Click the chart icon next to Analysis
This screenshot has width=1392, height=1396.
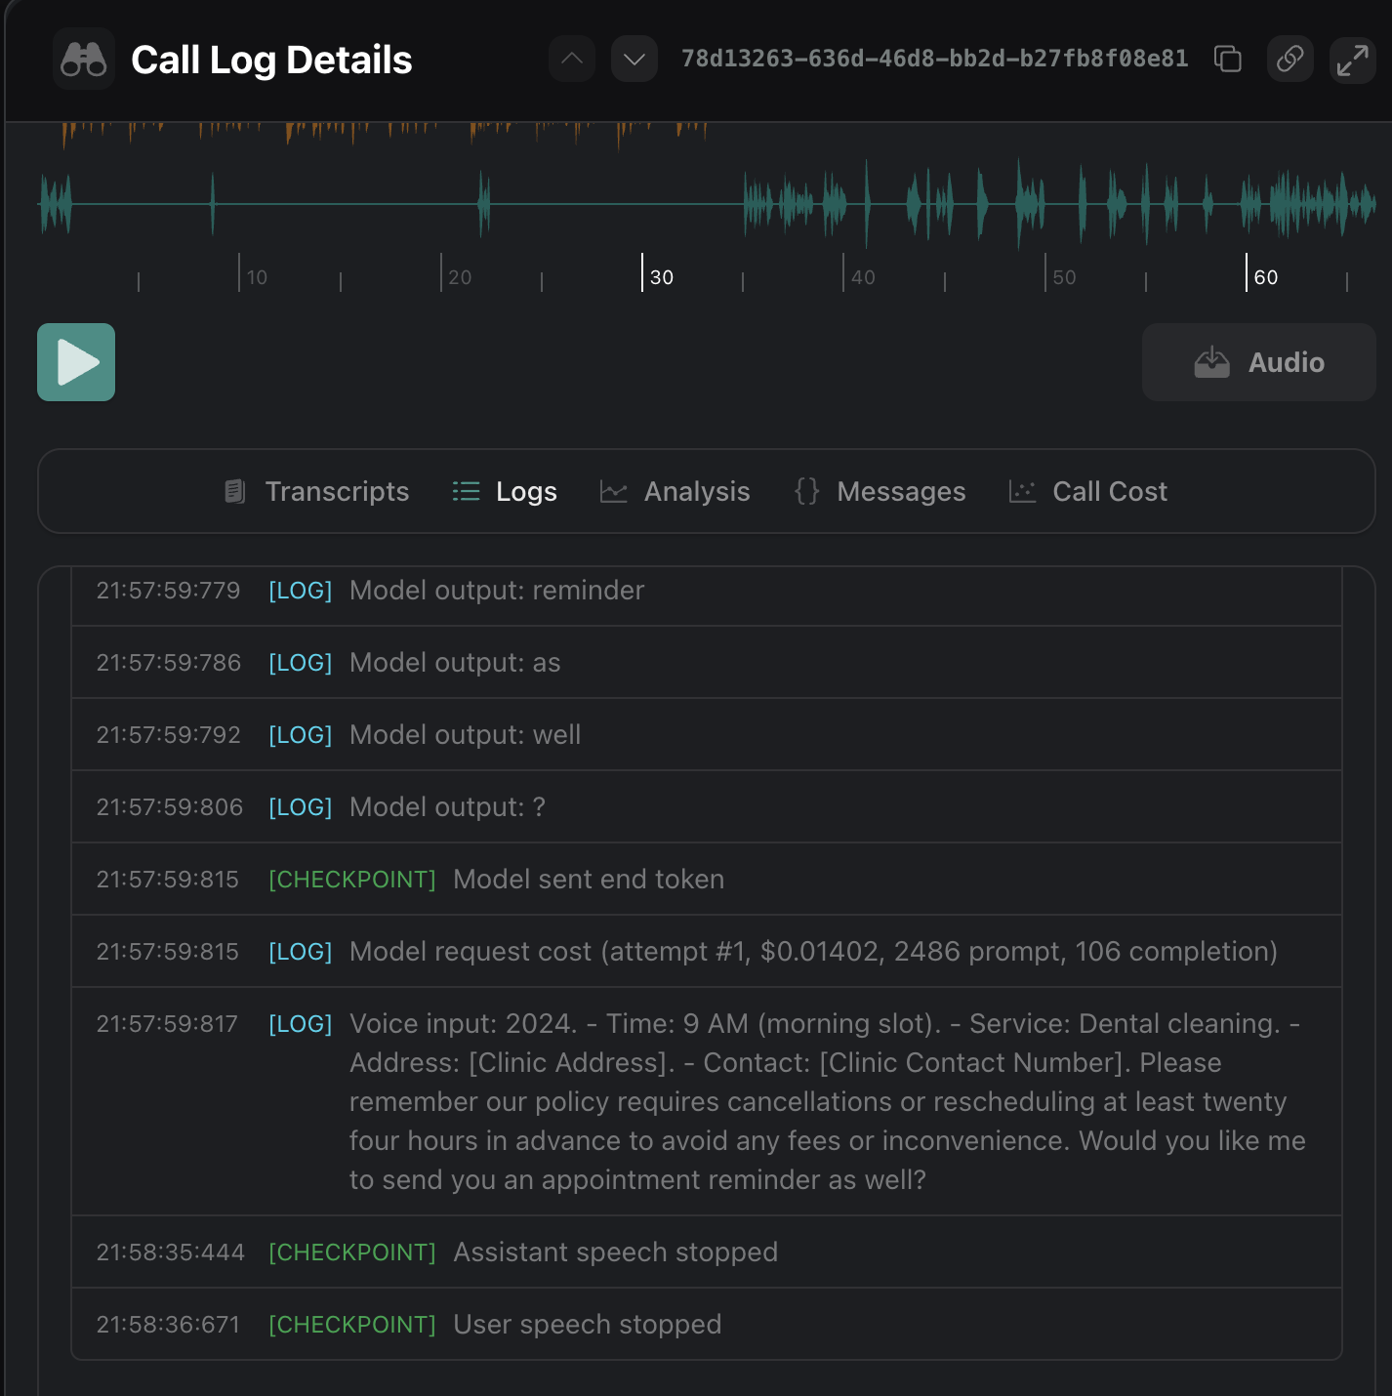[614, 491]
